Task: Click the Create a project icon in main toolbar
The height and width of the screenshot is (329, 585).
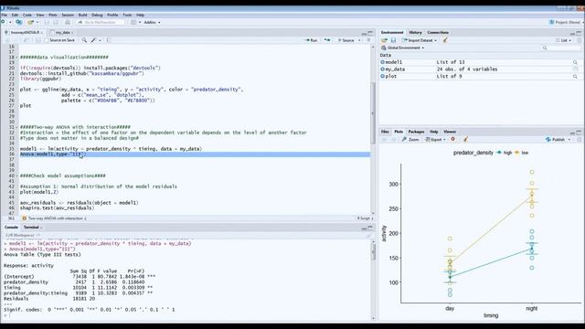Action: pyautogui.click(x=18, y=22)
